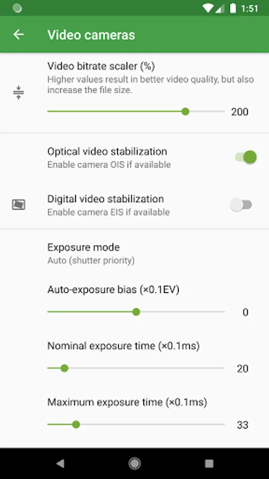Image resolution: width=269 pixels, height=479 pixels.
Task: Disable Optical video stabilization switch
Action: [246, 158]
